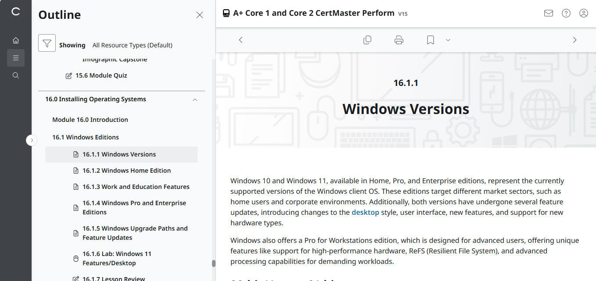Expand the bookmark dropdown arrow
596x281 pixels.
click(448, 40)
